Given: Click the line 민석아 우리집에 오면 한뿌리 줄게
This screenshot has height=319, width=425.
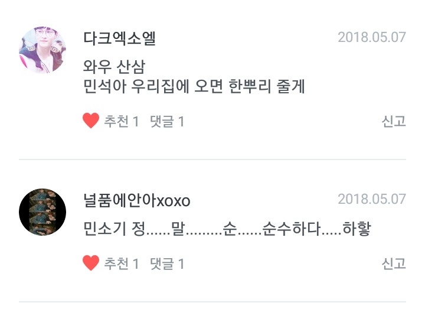Looking at the screenshot, I should coord(194,86).
